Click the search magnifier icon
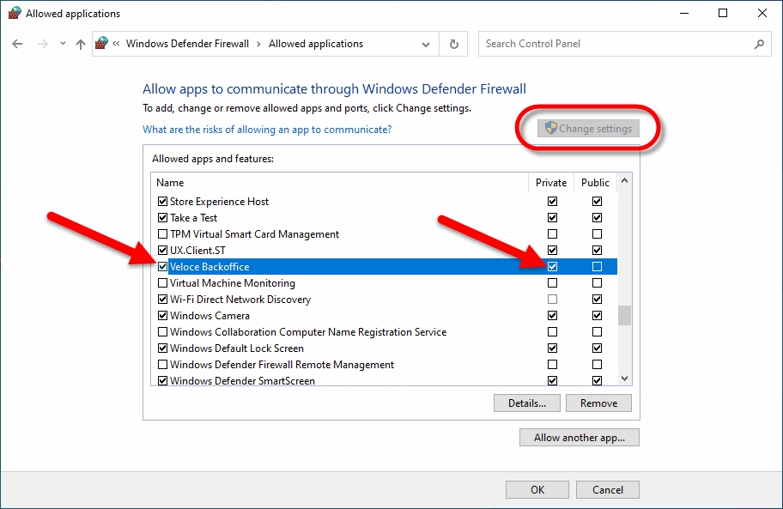 coord(758,44)
